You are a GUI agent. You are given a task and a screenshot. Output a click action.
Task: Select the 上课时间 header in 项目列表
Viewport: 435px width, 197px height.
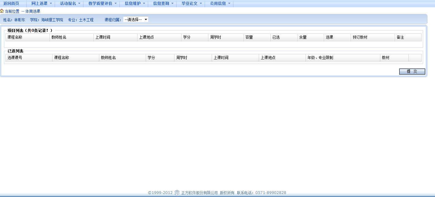tap(103, 37)
